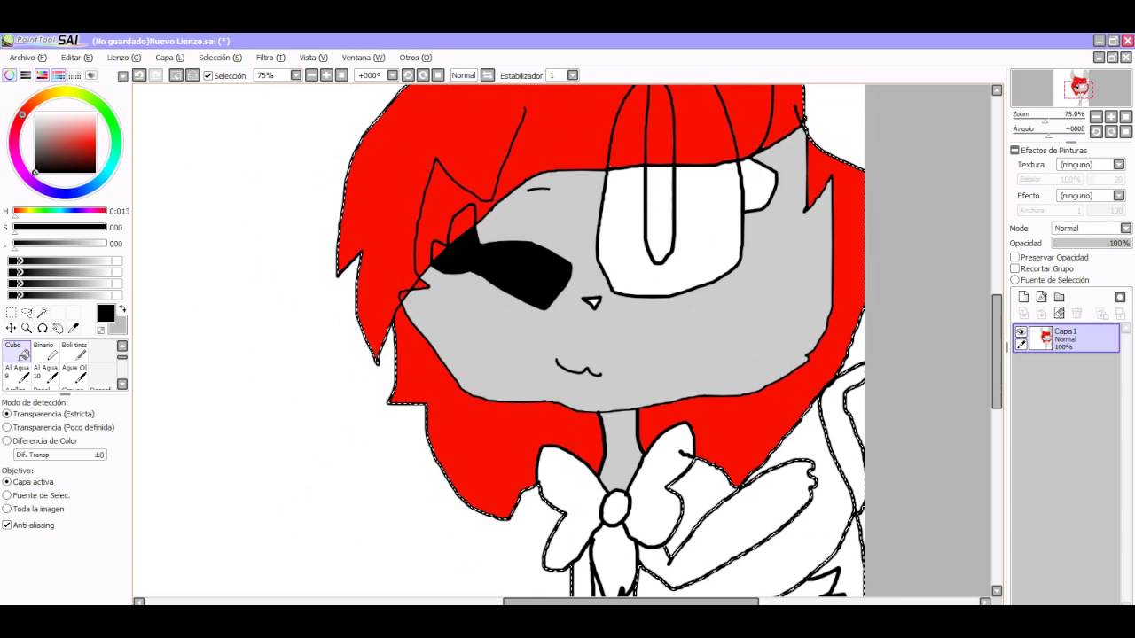Hide Capa1 layer with eye icon
Image resolution: width=1135 pixels, height=638 pixels.
point(1021,332)
